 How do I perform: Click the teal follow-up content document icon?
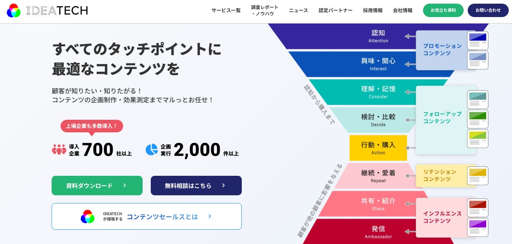[x=477, y=99]
